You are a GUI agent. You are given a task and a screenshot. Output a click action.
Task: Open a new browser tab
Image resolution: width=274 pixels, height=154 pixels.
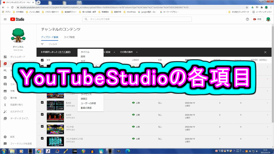39,2
